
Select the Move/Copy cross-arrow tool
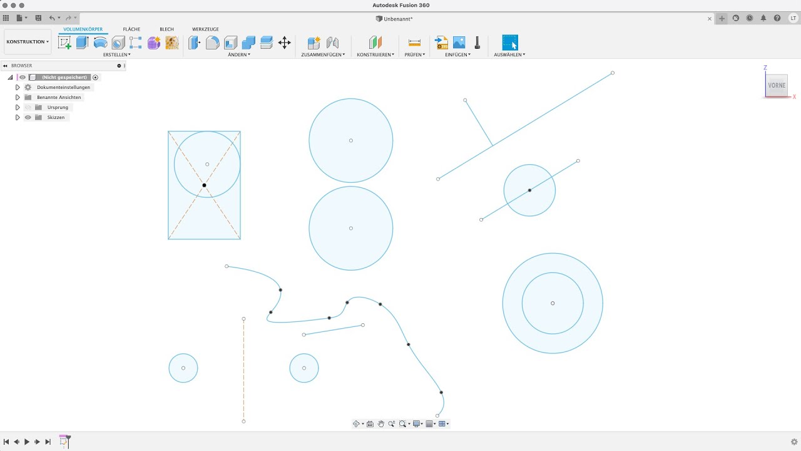[x=284, y=43]
